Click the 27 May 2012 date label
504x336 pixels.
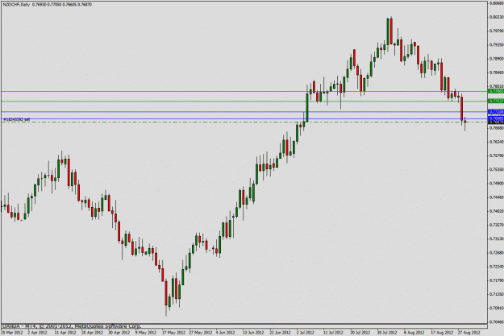click(x=201, y=333)
